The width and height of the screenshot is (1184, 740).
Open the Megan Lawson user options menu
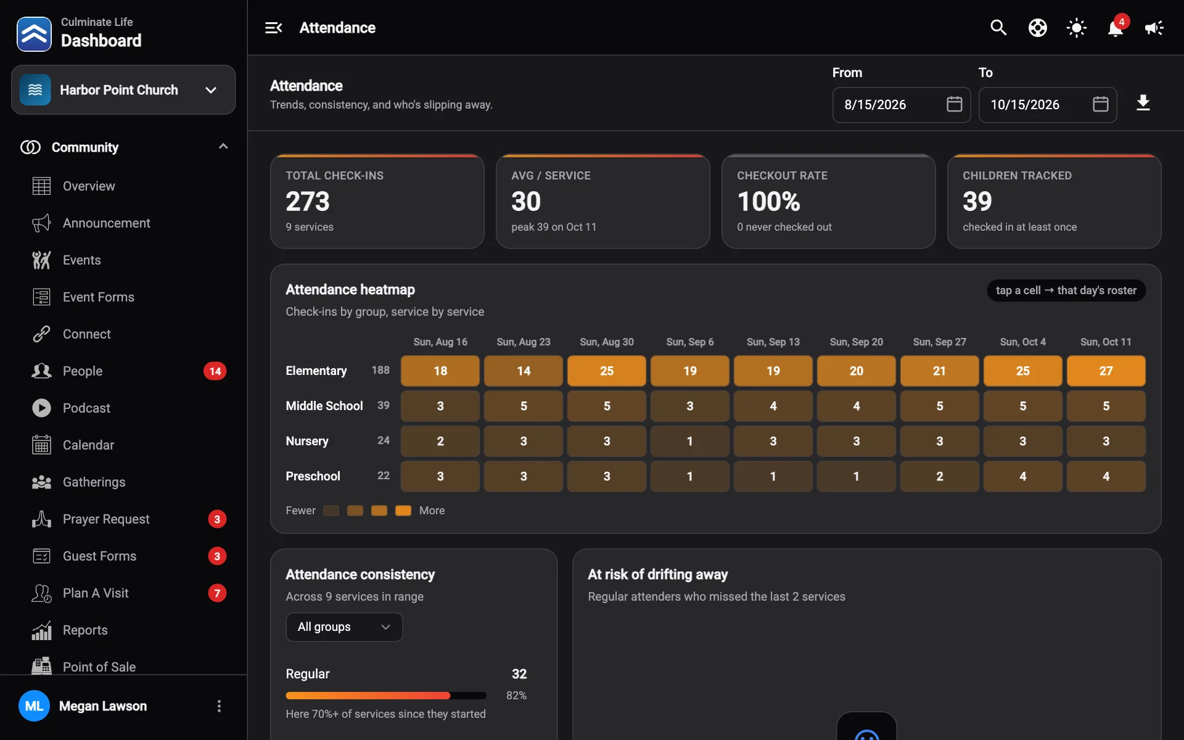pyautogui.click(x=219, y=706)
